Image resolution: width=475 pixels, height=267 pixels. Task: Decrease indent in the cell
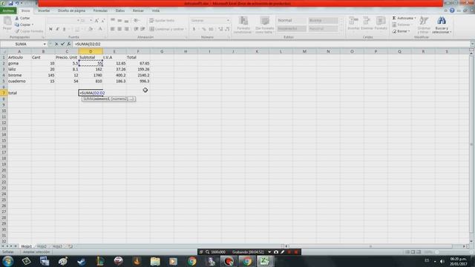136,29
